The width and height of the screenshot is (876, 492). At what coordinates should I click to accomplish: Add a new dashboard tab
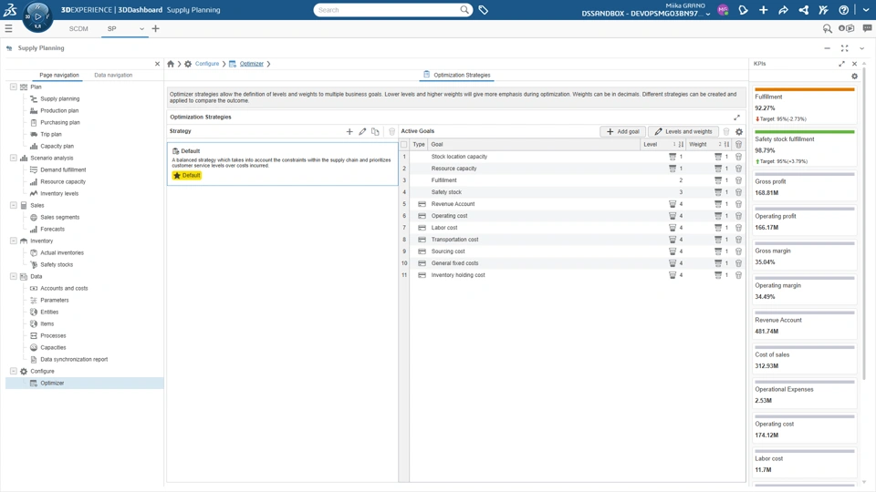[x=155, y=28]
